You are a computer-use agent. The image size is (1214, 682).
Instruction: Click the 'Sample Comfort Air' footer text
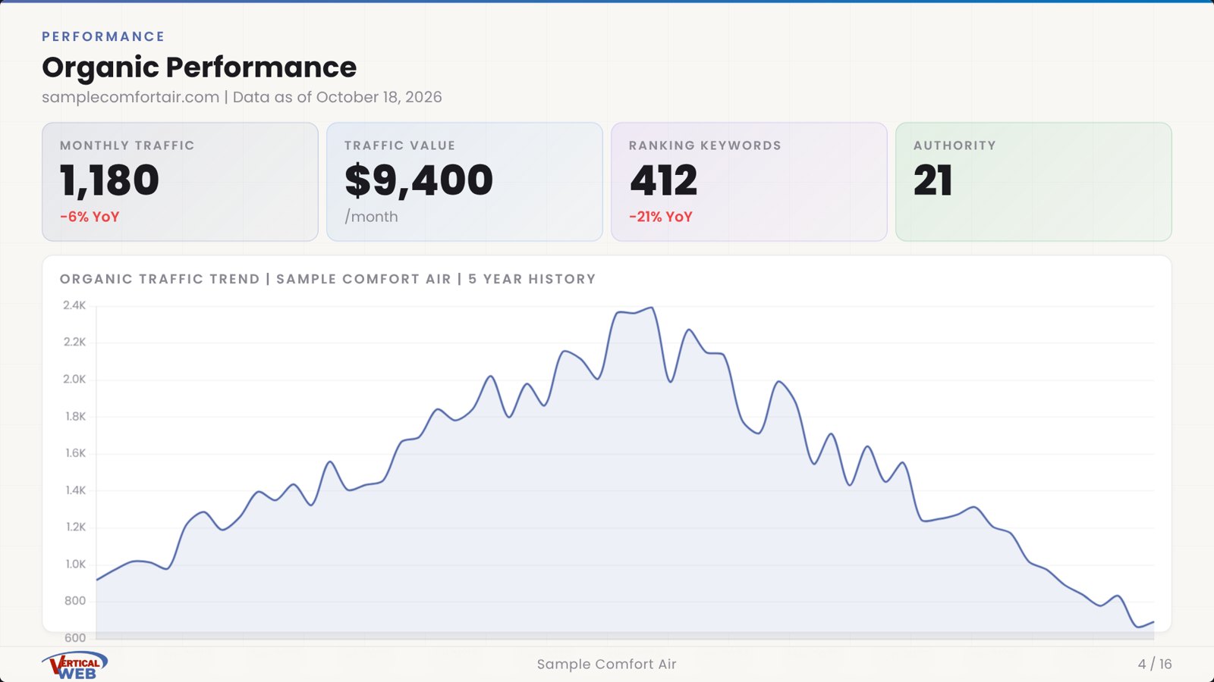[606, 665]
